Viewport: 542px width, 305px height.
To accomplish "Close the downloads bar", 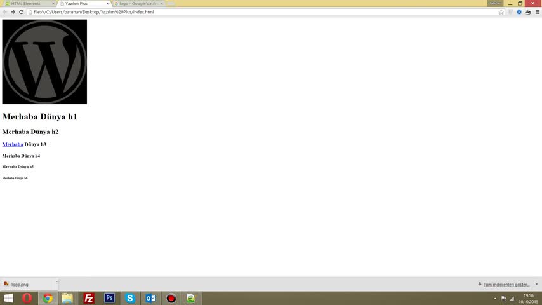I will click(536, 284).
